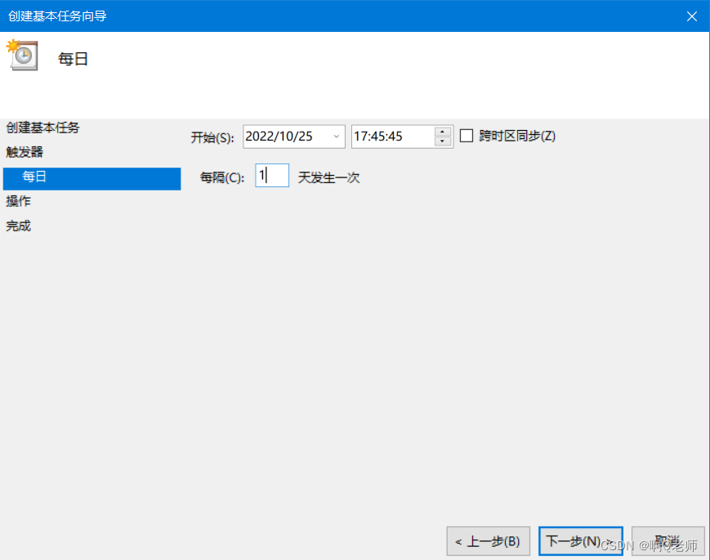Image resolution: width=710 pixels, height=560 pixels.
Task: Select the 每隔(C) interval input field
Action: click(x=271, y=175)
